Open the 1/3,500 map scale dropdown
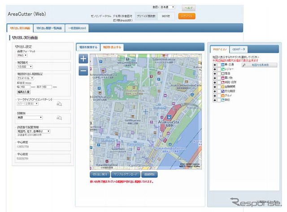 [x=25, y=67]
